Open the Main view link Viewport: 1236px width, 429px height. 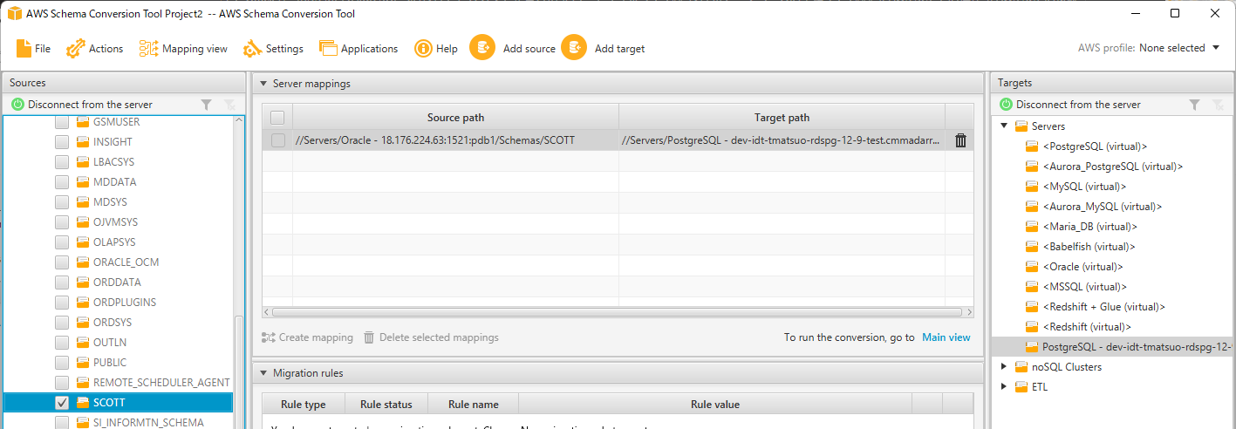946,337
